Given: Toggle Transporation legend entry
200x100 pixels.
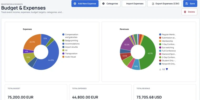Looking at the screenshot, I should coord(70,54).
